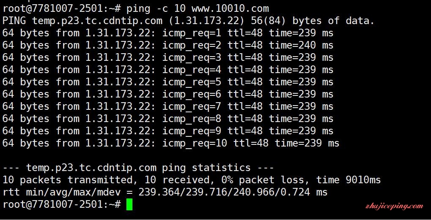Screen dimensions: 431x220
Task: Click the icmp_req=9 output line
Action: [167, 131]
